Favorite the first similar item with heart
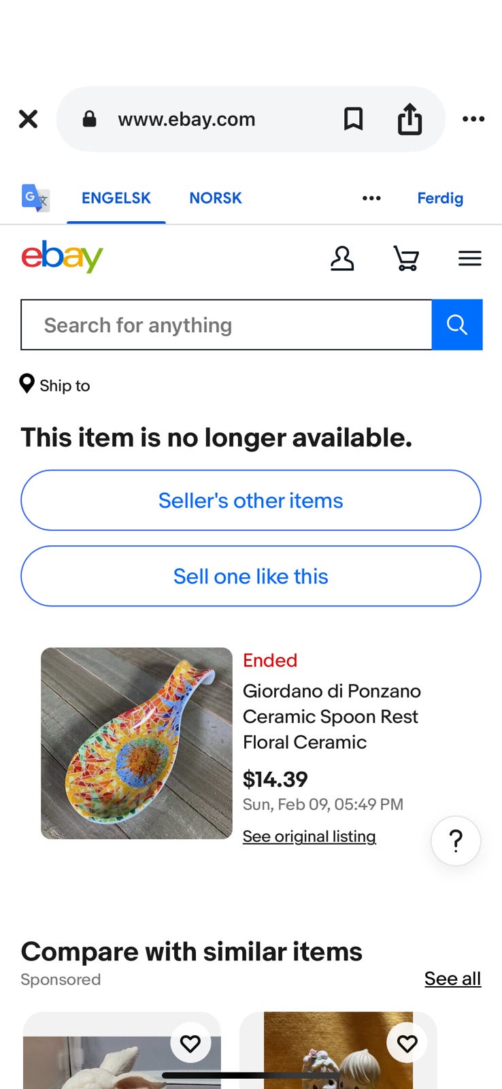 (x=190, y=1042)
